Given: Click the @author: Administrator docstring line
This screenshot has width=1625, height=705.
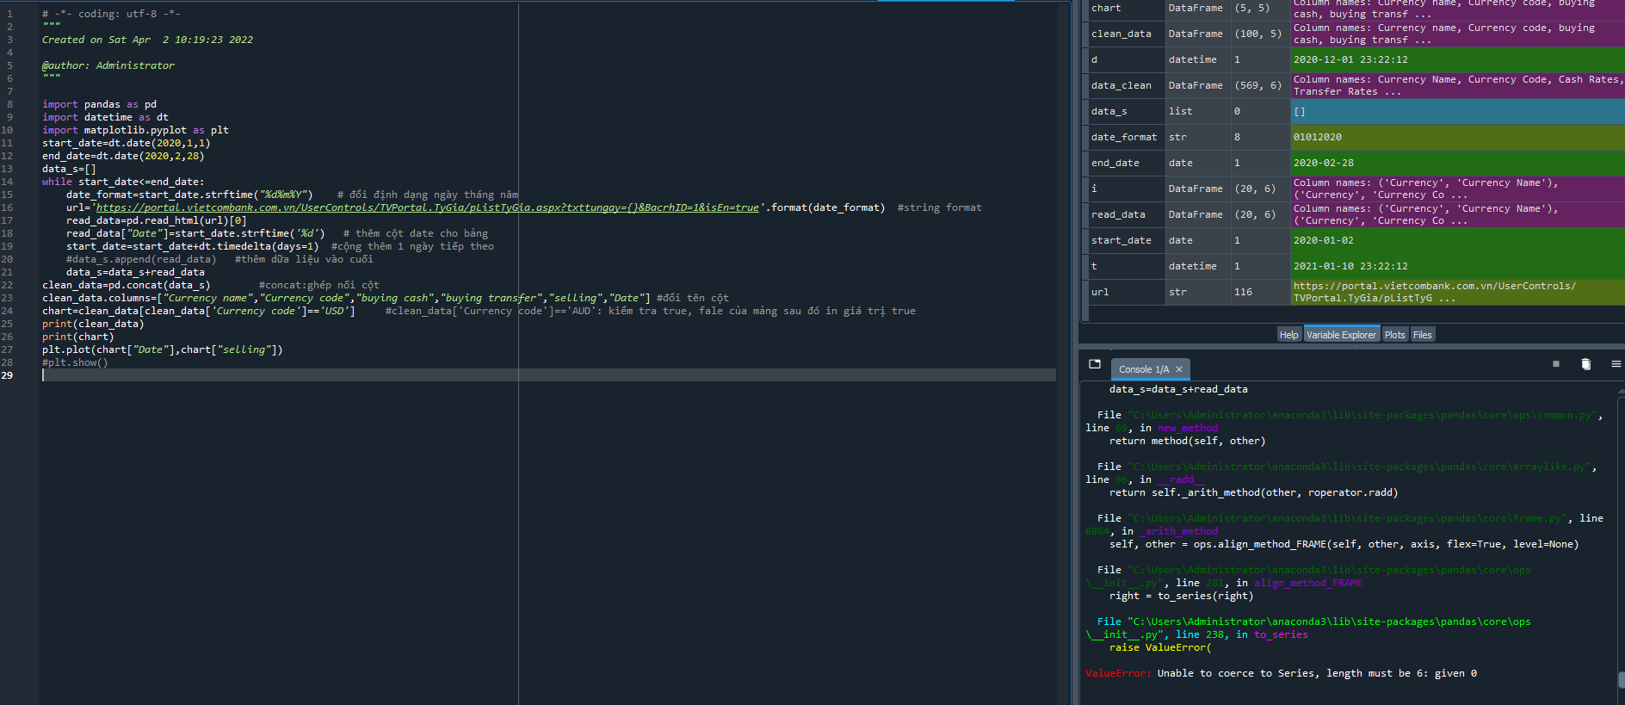Looking at the screenshot, I should pyautogui.click(x=108, y=65).
